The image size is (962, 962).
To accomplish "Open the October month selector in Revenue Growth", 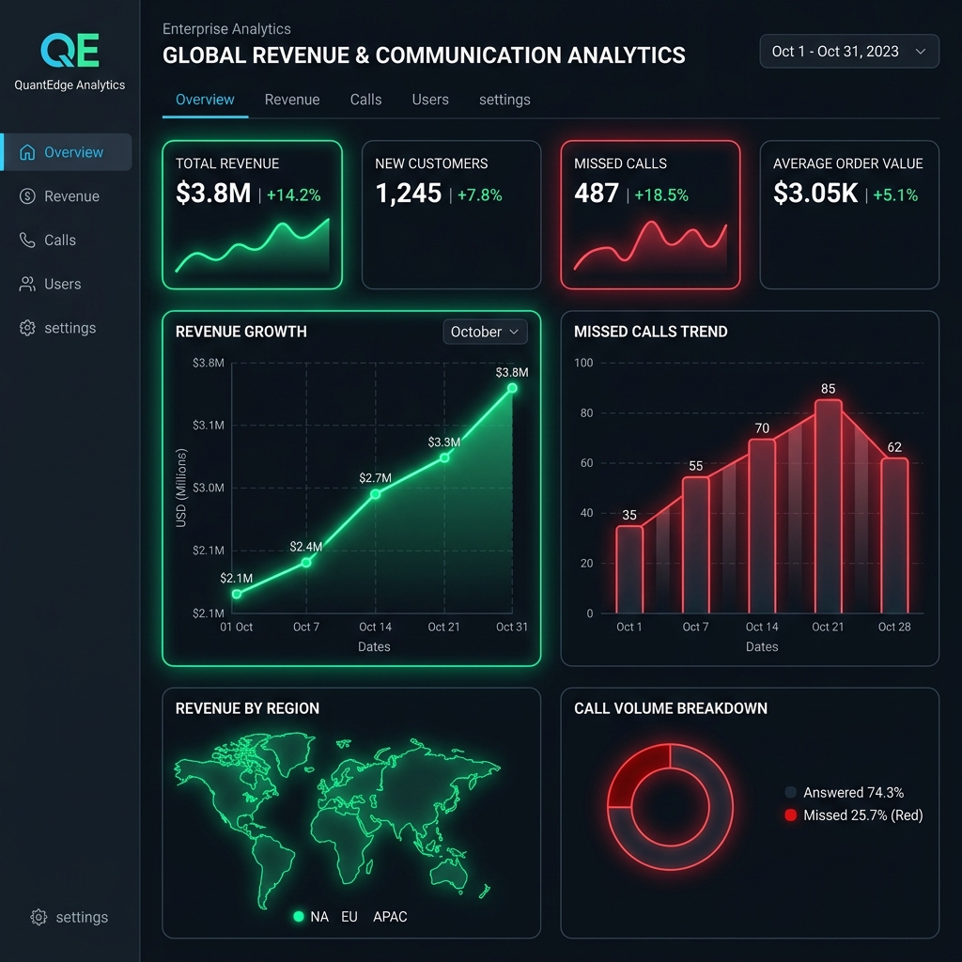I will point(485,332).
